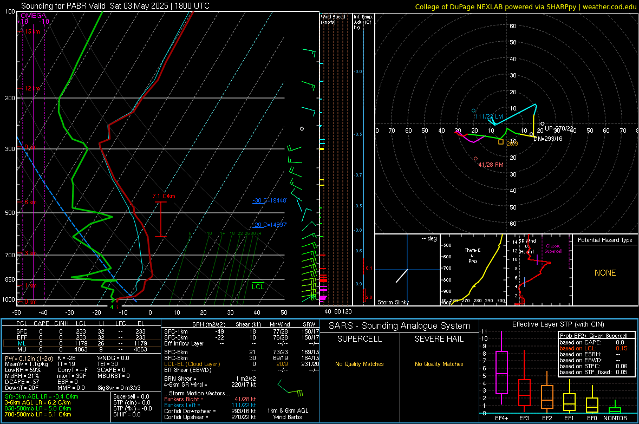Click the SigSvr = 0 m3/s3 value

pos(119,388)
